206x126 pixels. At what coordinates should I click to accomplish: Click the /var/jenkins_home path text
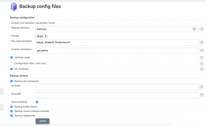45,23
